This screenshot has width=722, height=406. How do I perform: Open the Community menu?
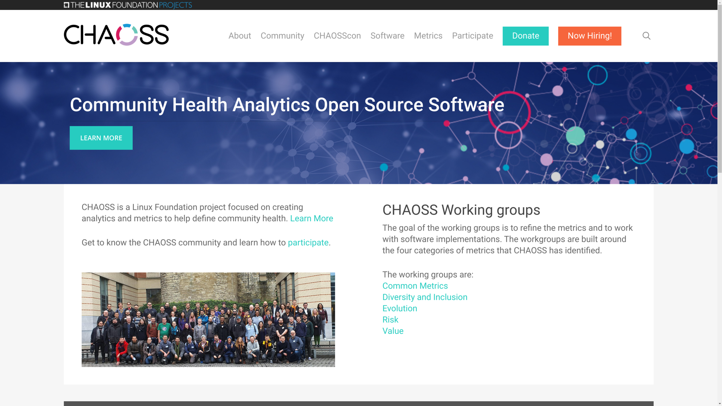(x=282, y=36)
